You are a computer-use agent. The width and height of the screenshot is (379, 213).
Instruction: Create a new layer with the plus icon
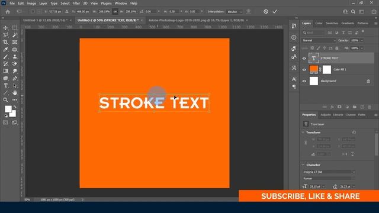[x=362, y=107]
